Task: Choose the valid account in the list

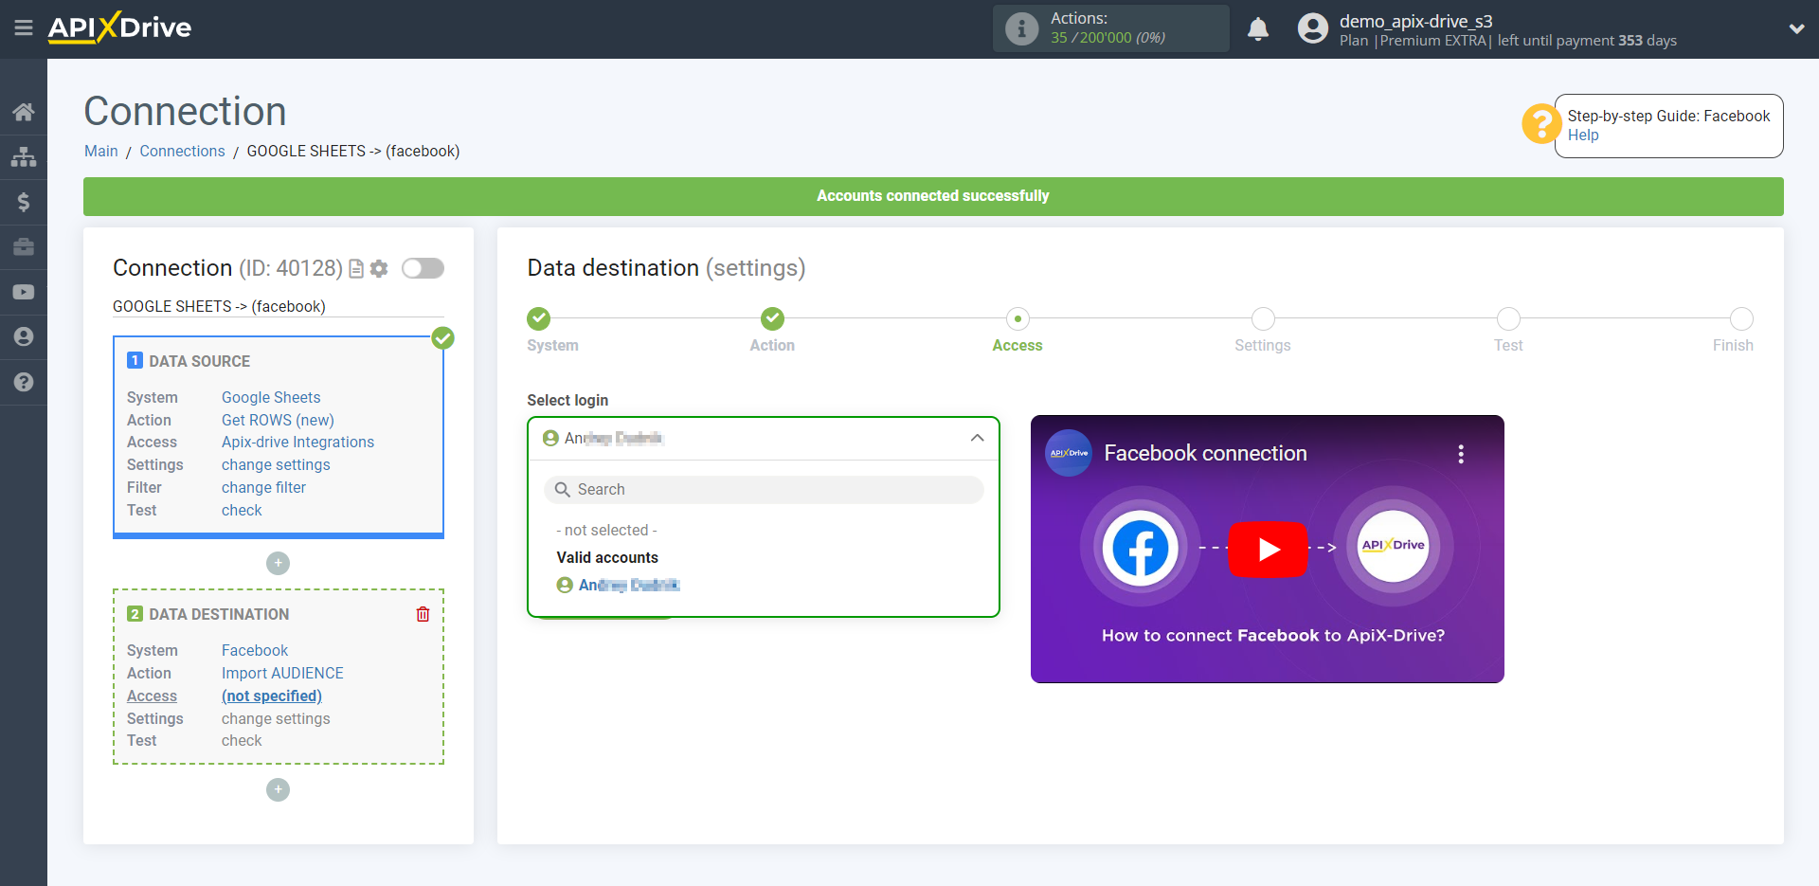Action: [x=619, y=586]
